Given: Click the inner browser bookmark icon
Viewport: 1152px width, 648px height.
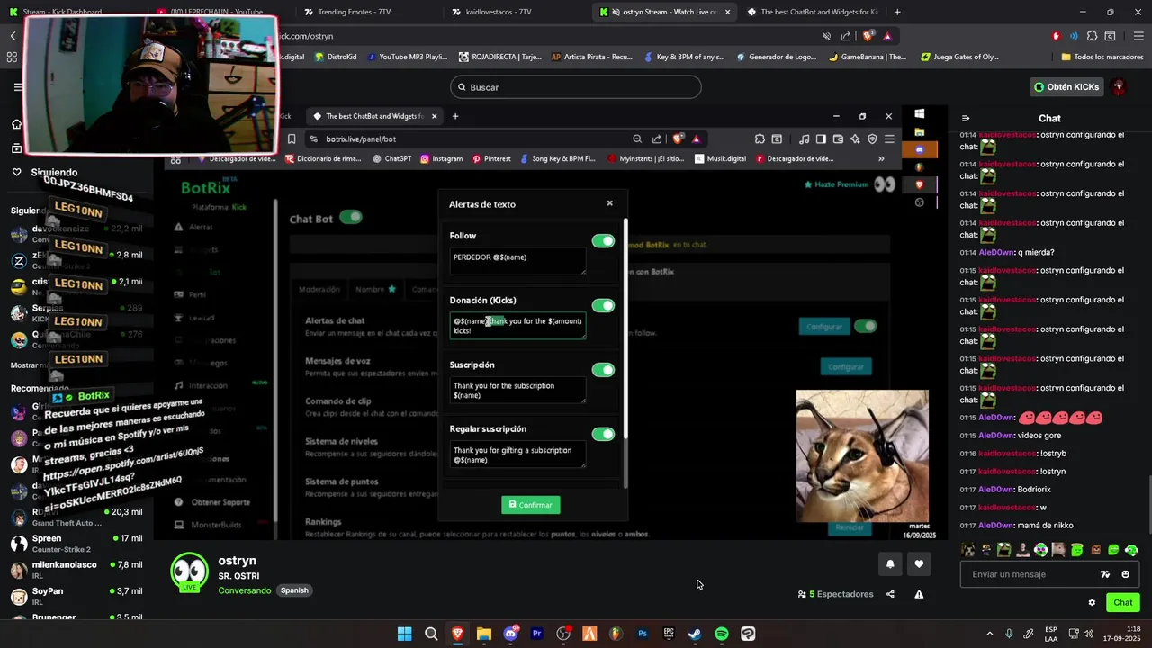Looking at the screenshot, I should [x=292, y=139].
